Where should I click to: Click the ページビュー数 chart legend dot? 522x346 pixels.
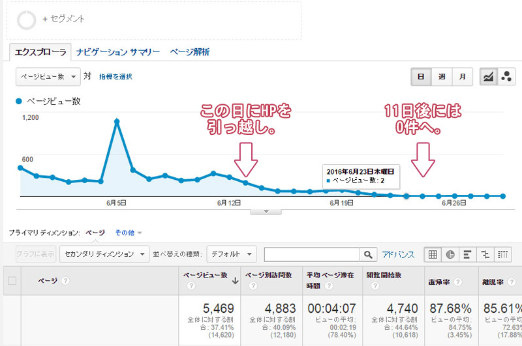point(19,102)
